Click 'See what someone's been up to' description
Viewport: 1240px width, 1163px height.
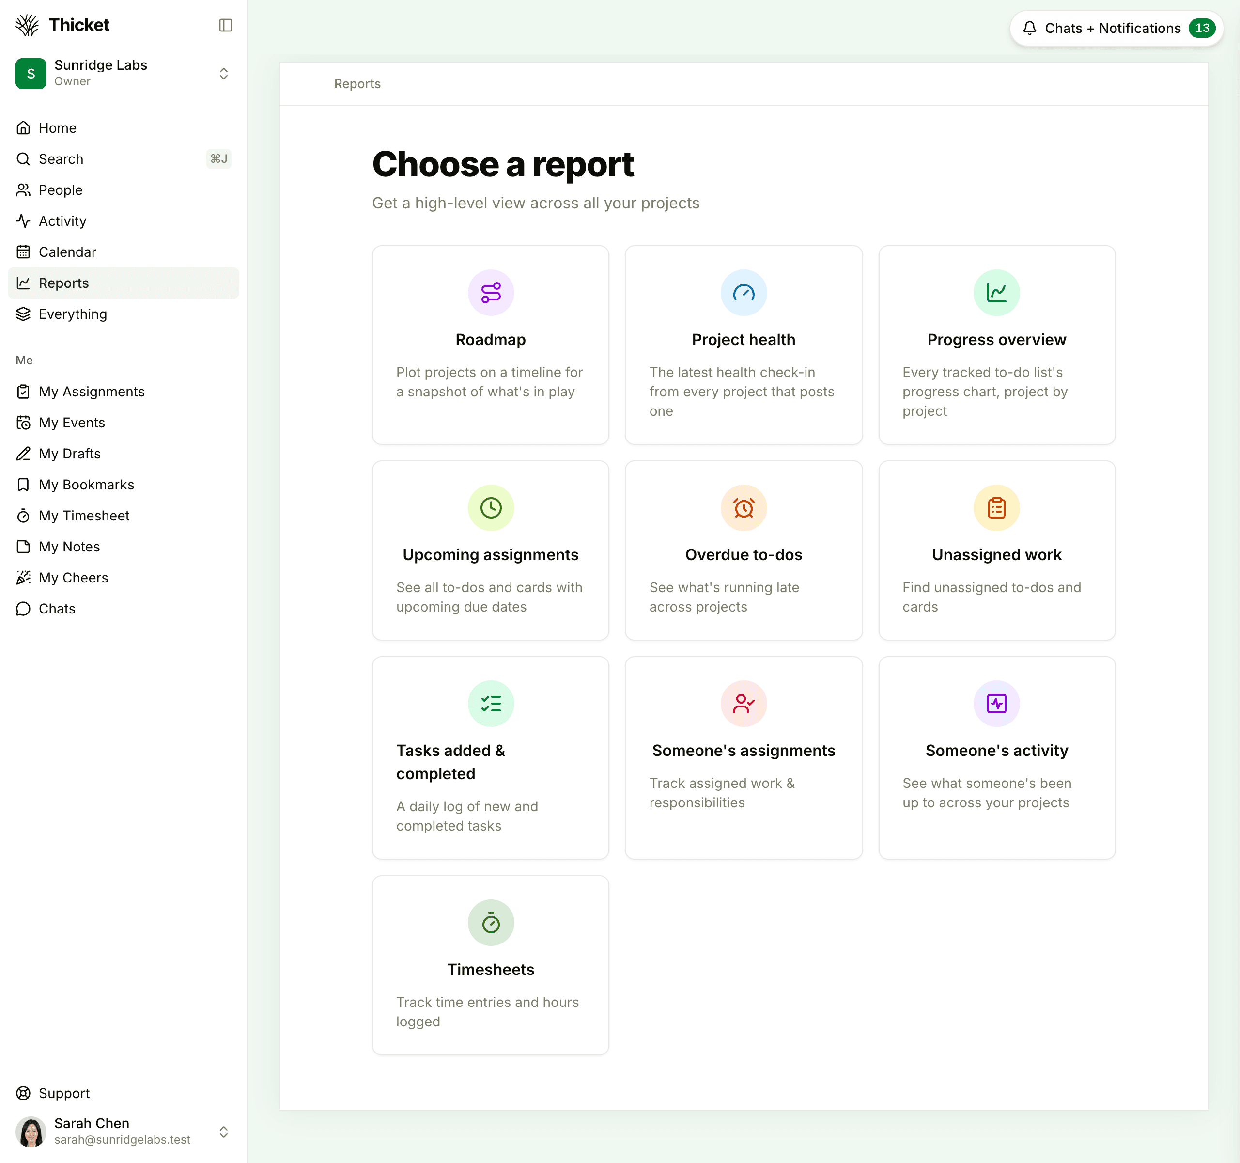click(x=987, y=793)
